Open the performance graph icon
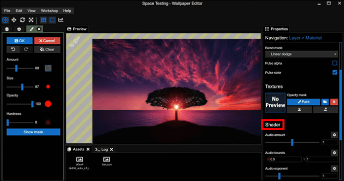Viewport: 344px width, 181px height. click(x=61, y=20)
